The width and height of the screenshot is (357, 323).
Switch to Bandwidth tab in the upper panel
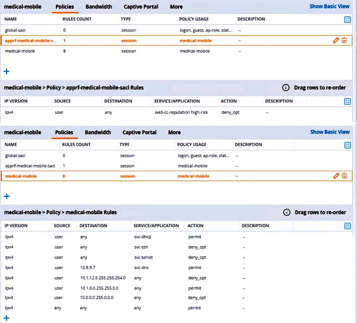(x=99, y=7)
